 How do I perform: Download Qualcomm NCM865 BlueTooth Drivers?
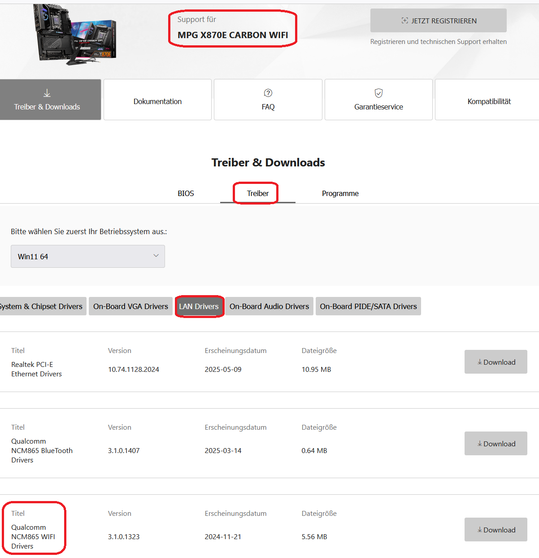click(x=496, y=443)
